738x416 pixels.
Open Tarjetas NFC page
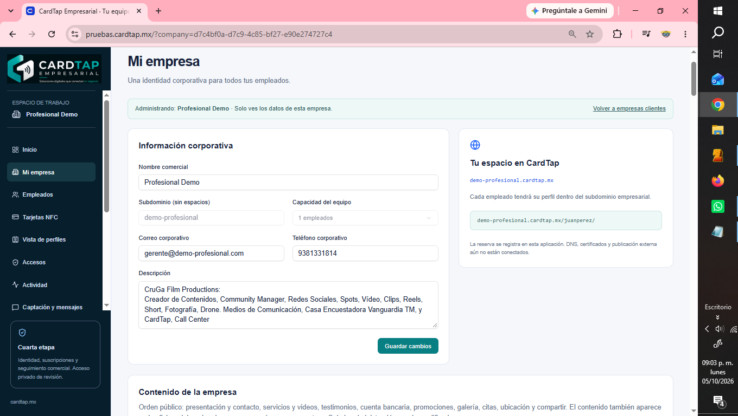click(x=52, y=217)
